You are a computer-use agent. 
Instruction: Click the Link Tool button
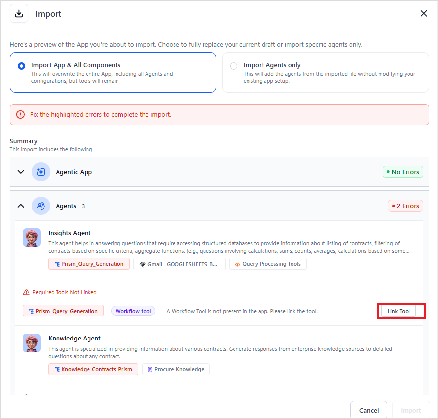pyautogui.click(x=399, y=311)
